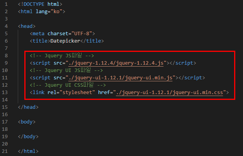Click the closing head tag
This screenshot has width=243, height=156.
pos(28,107)
